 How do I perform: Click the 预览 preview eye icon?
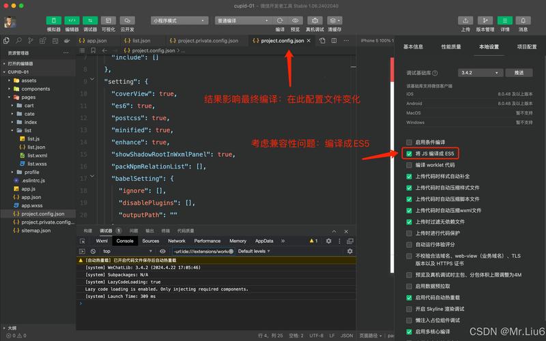click(296, 20)
